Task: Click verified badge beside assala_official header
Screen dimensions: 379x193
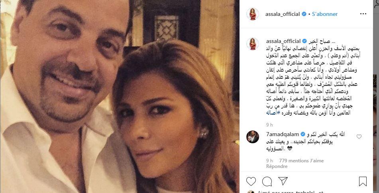Action: point(304,14)
